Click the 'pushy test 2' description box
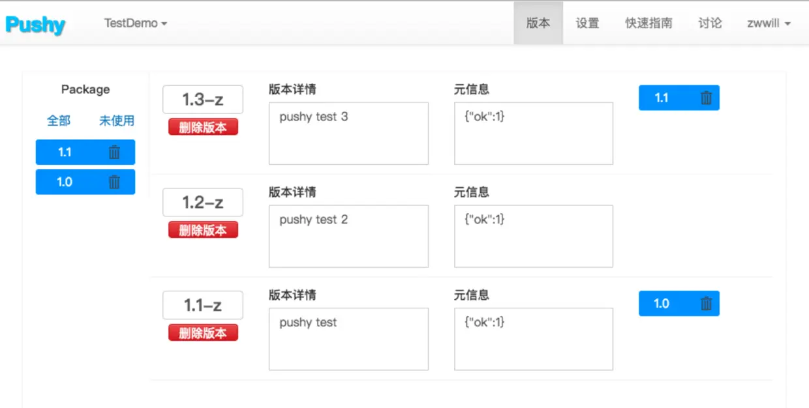This screenshot has width=809, height=408. click(348, 236)
